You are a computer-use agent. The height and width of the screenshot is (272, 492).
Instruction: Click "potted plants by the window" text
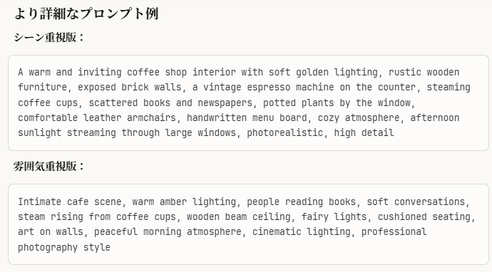tap(337, 103)
